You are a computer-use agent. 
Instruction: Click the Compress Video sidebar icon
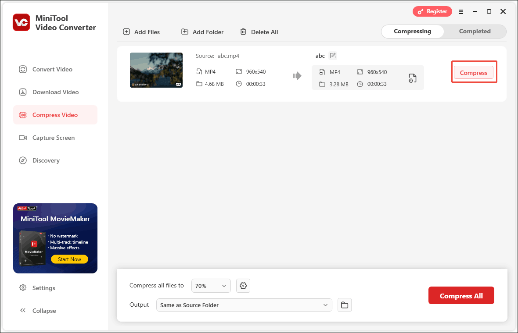(23, 115)
